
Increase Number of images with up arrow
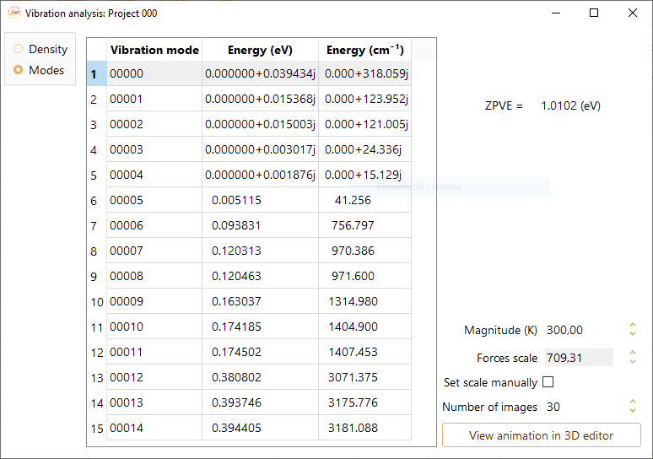point(633,402)
